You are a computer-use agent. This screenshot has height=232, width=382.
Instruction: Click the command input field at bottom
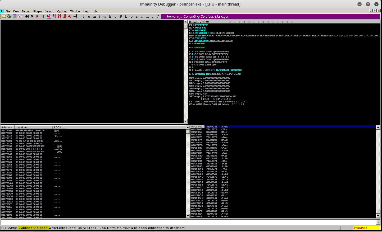click(x=189, y=222)
